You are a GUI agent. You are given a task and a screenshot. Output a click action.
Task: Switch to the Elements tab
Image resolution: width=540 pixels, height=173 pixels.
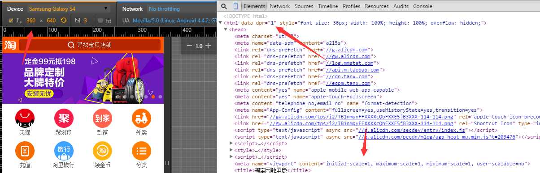click(x=254, y=6)
